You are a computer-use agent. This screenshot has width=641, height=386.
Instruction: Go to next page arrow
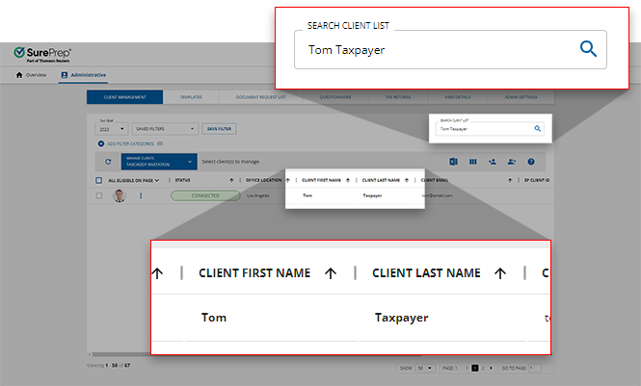coord(491,368)
